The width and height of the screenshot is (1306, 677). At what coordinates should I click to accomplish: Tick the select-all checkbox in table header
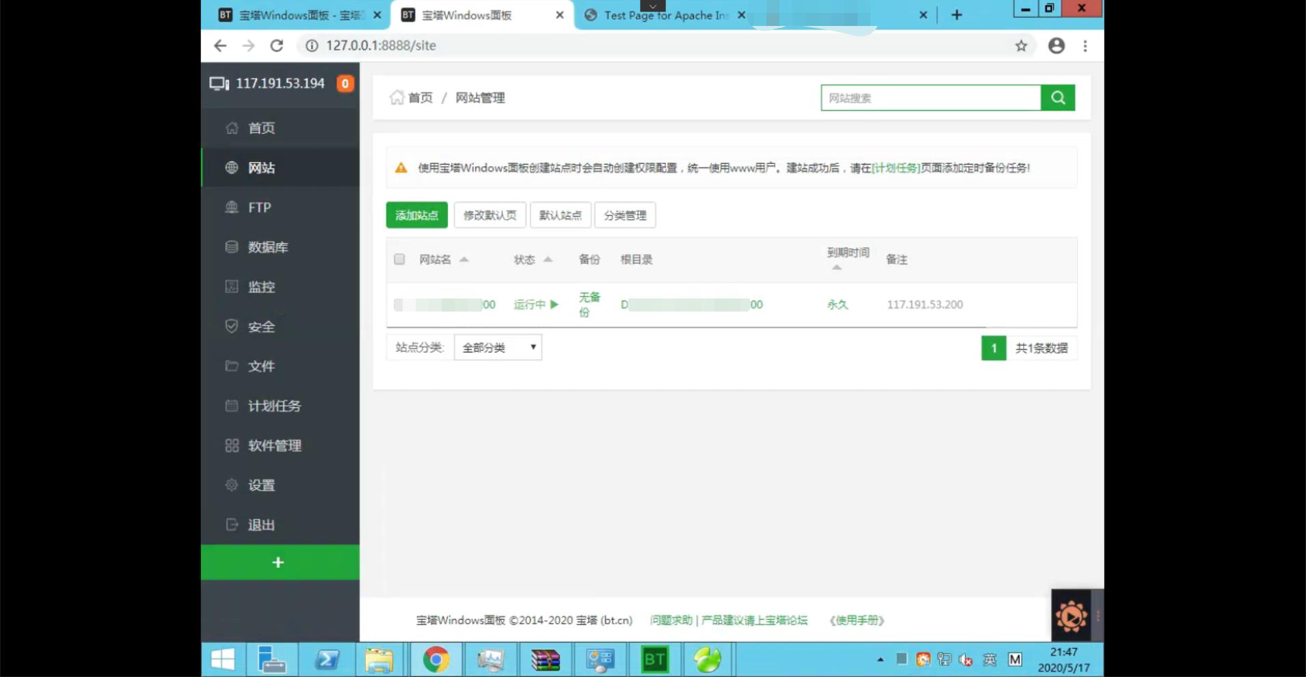click(399, 259)
